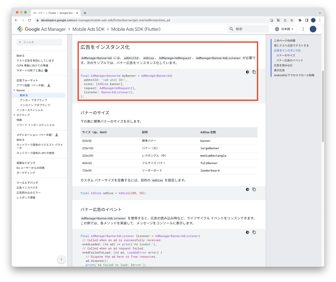Open Mobile Ads SDK breadcrumb

tap(88, 29)
